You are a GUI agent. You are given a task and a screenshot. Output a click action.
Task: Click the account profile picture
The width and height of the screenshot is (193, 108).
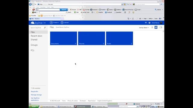point(161,23)
